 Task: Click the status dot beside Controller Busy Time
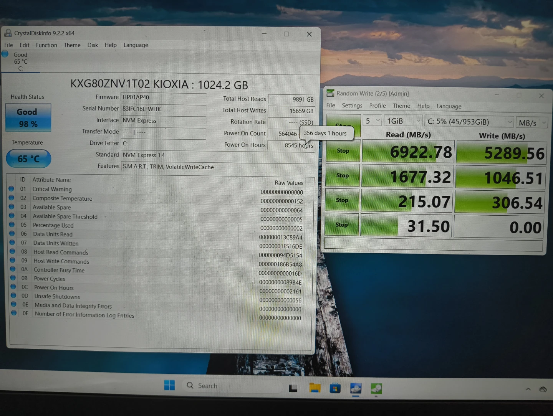click(x=13, y=269)
